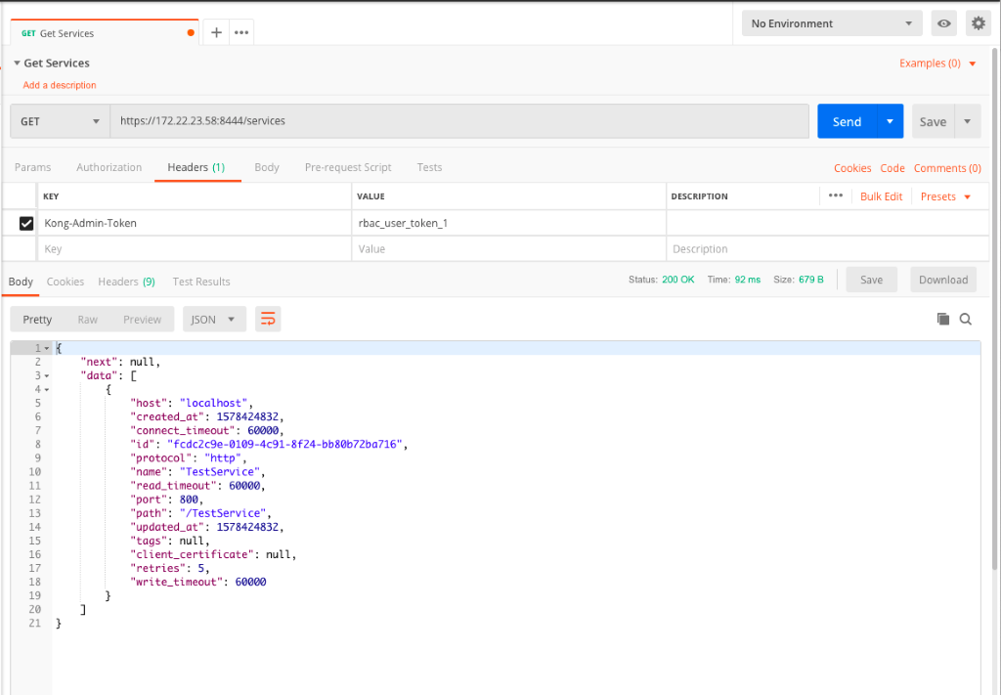Search within the response body
Image resolution: width=1001 pixels, height=695 pixels.
click(965, 319)
